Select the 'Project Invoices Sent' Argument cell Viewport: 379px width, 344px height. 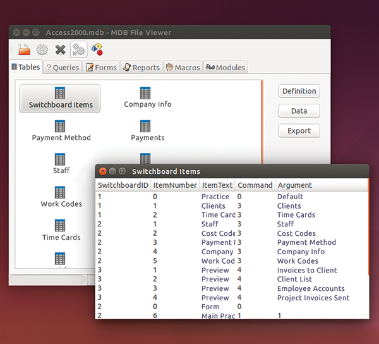313,298
